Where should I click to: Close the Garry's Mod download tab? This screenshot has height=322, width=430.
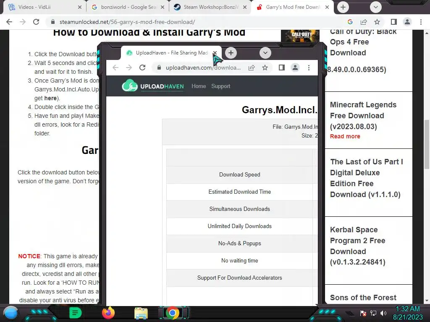tap(327, 7)
